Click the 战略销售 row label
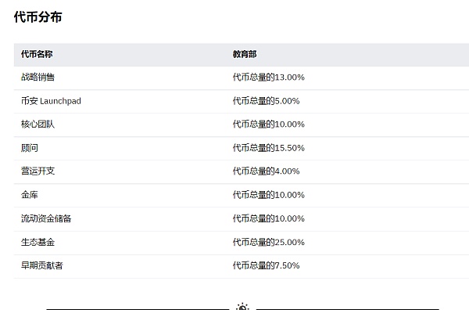 (38, 77)
